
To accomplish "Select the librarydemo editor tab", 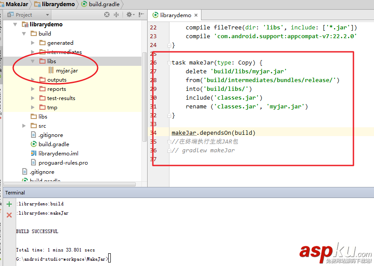I will click(x=175, y=14).
